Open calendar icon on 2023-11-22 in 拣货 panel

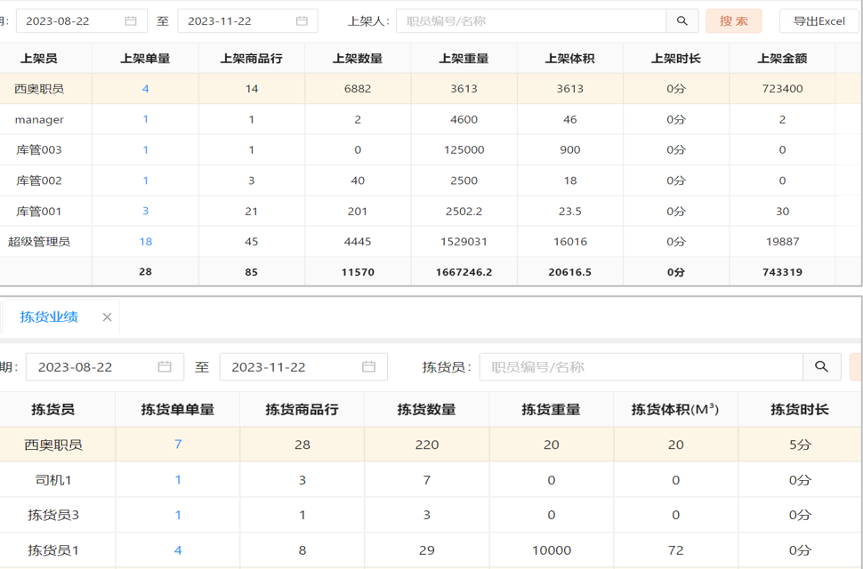click(x=368, y=366)
